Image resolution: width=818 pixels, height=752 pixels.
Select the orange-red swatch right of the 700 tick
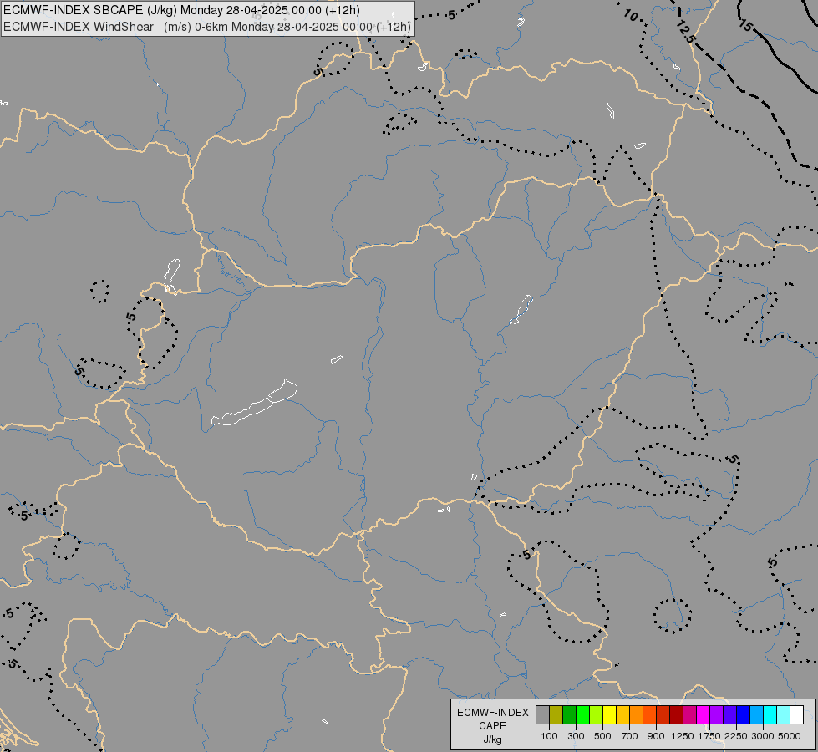[x=649, y=715]
